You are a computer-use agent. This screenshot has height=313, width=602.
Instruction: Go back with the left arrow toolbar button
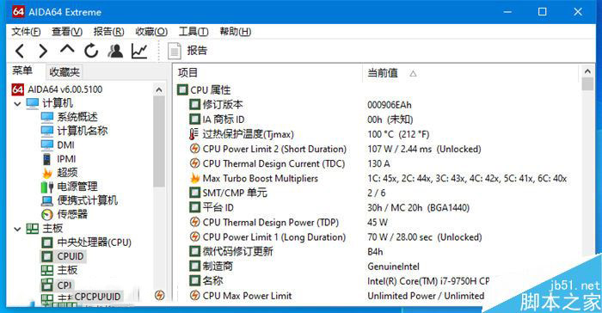[x=20, y=51]
